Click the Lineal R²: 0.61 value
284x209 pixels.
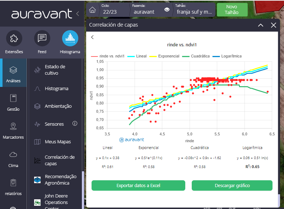(108, 167)
